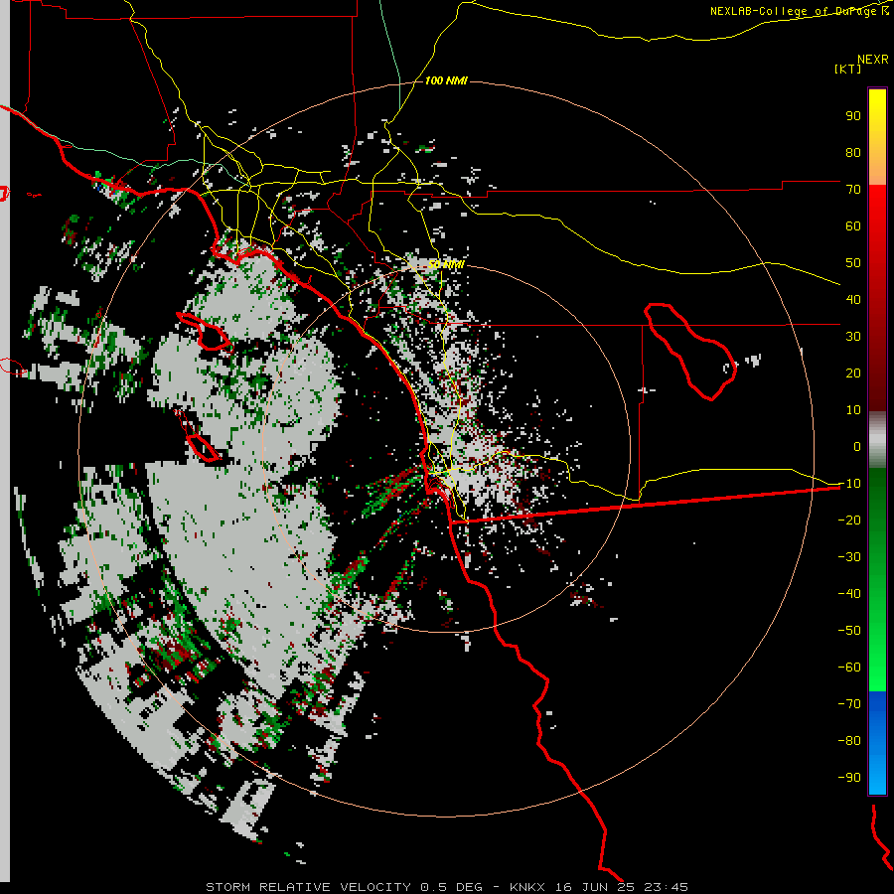The height and width of the screenshot is (894, 894).
Task: Click the KT units label above scale
Action: (x=848, y=69)
